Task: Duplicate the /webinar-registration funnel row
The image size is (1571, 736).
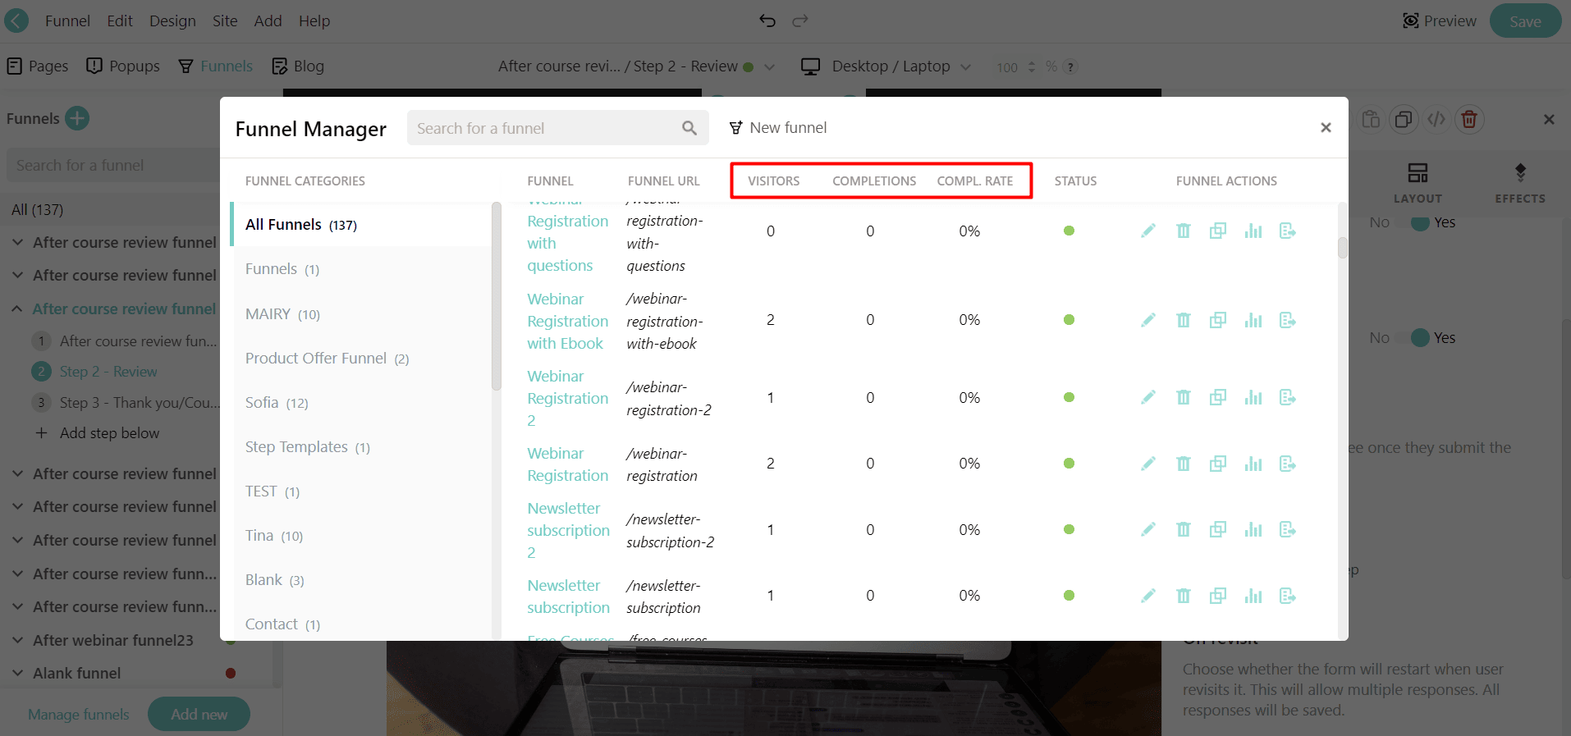Action: (x=1218, y=464)
